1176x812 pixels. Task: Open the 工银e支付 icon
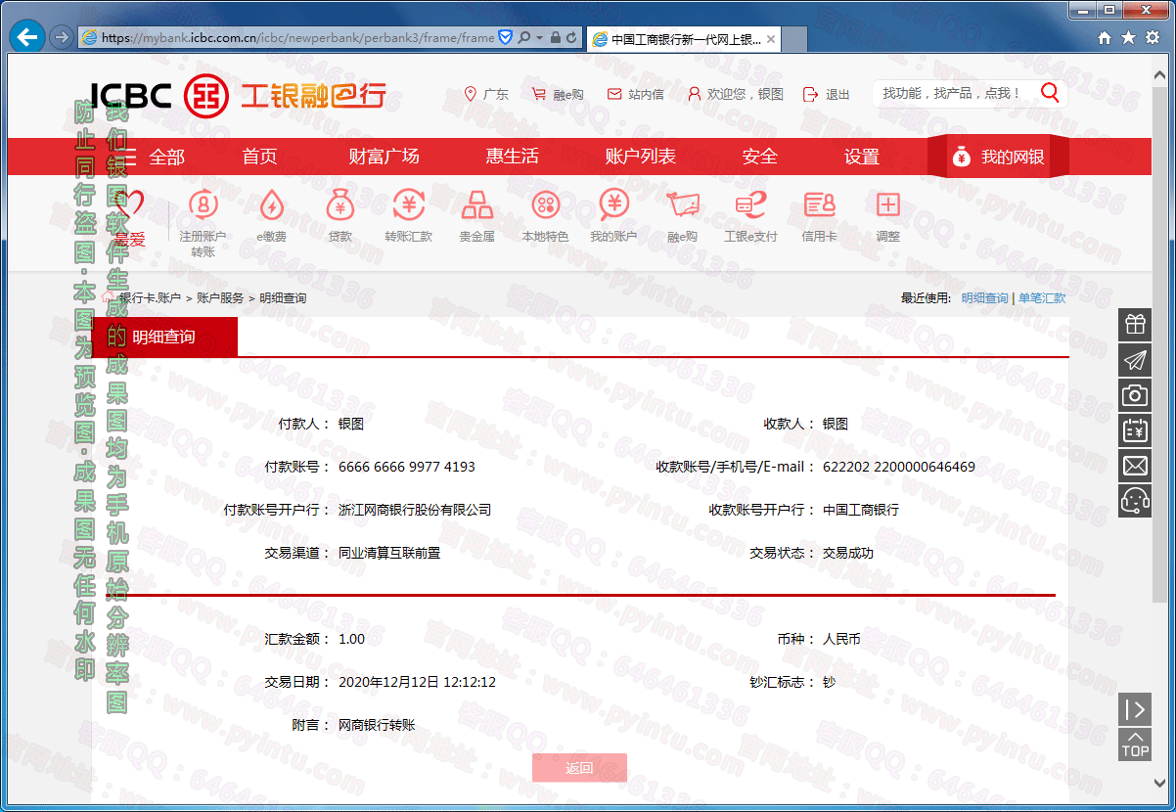tap(750, 215)
